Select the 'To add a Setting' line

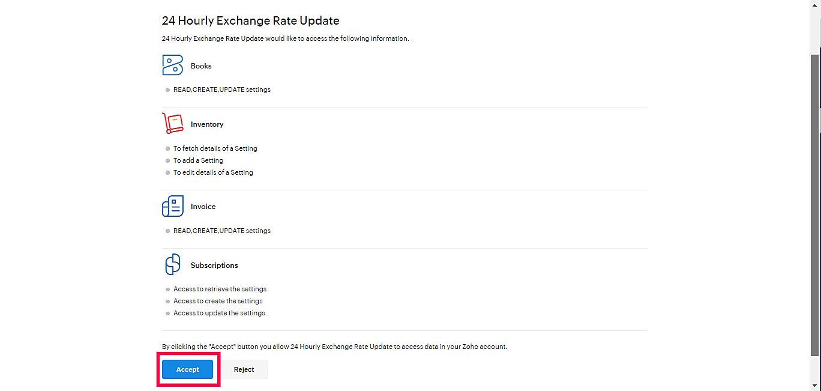point(198,160)
